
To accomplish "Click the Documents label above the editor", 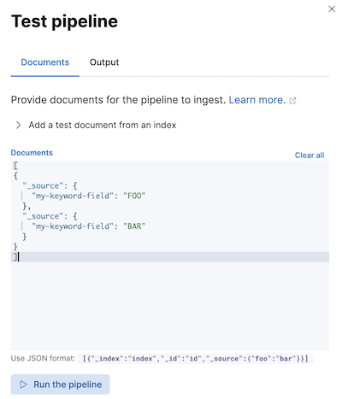I will pos(32,153).
